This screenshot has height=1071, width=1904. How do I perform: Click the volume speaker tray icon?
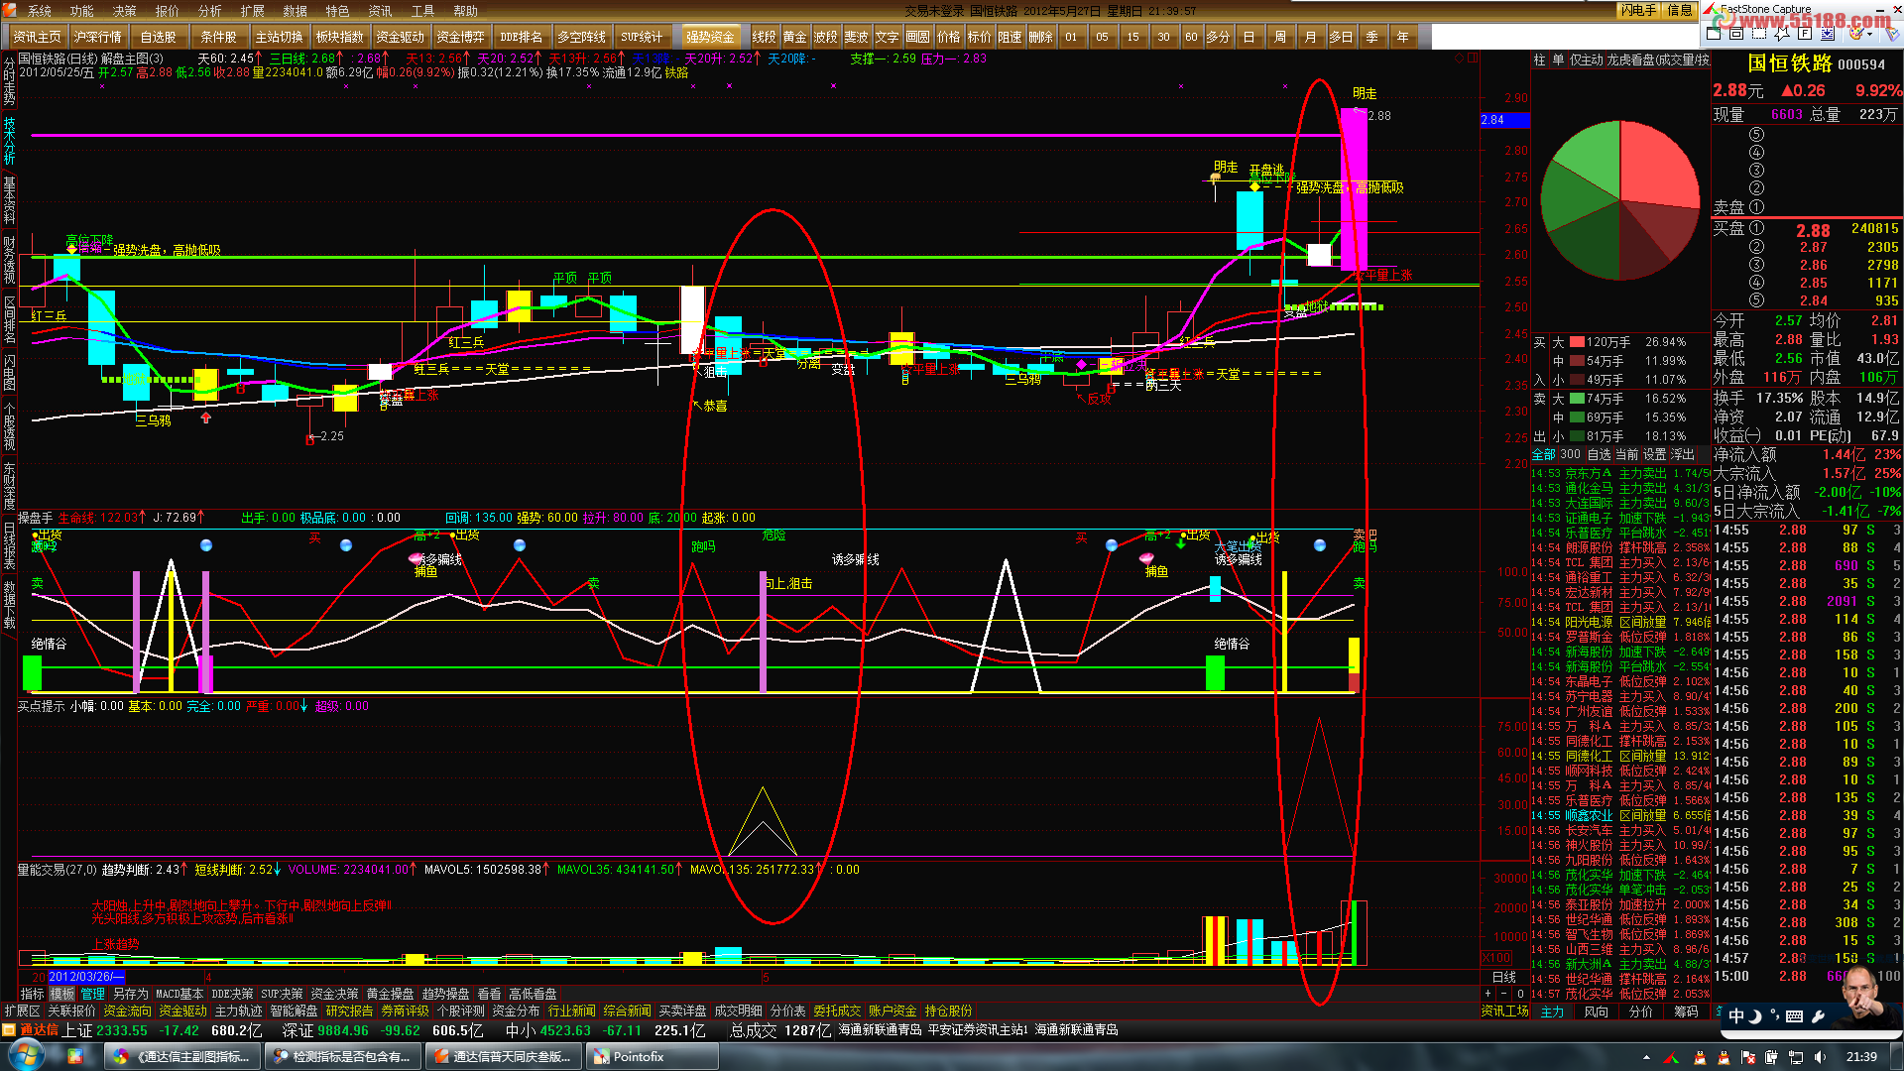pyautogui.click(x=1820, y=1057)
